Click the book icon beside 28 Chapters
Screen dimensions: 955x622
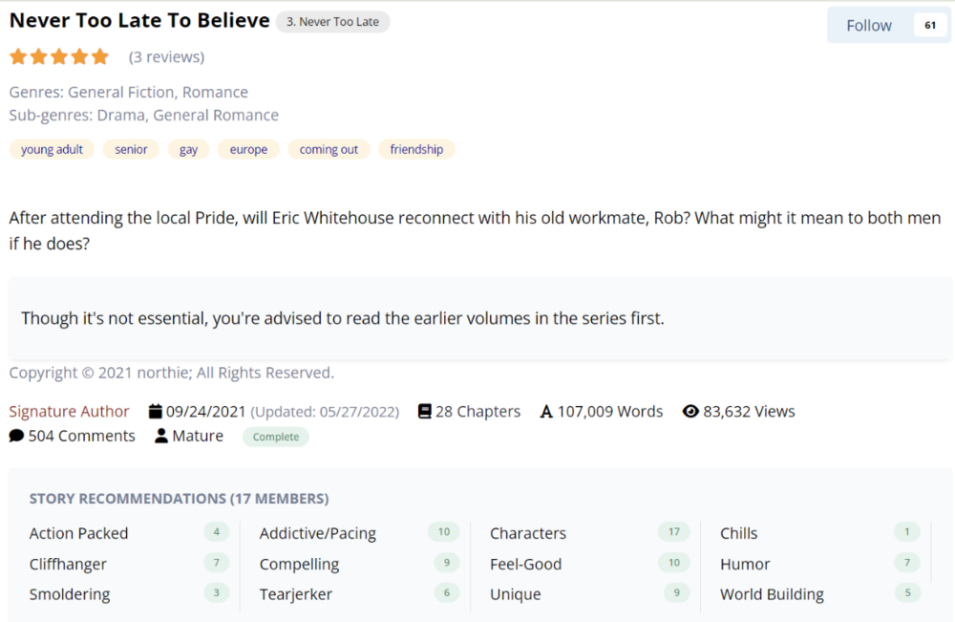pos(425,412)
